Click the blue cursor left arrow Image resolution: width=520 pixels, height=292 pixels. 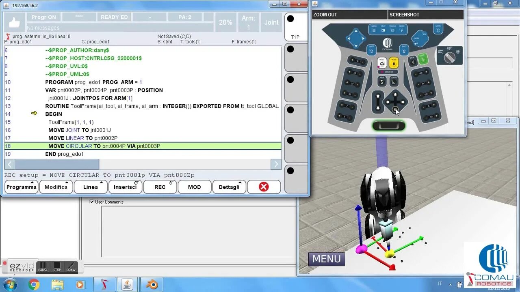349,39
